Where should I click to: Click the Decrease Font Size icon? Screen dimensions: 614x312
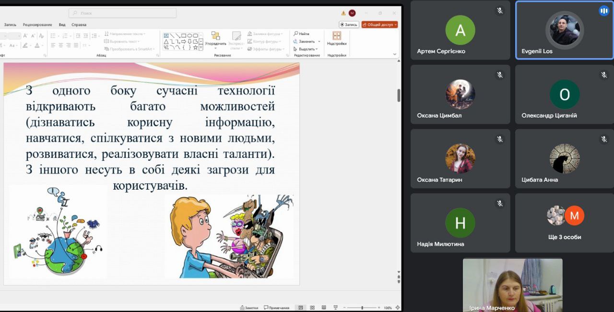click(33, 36)
